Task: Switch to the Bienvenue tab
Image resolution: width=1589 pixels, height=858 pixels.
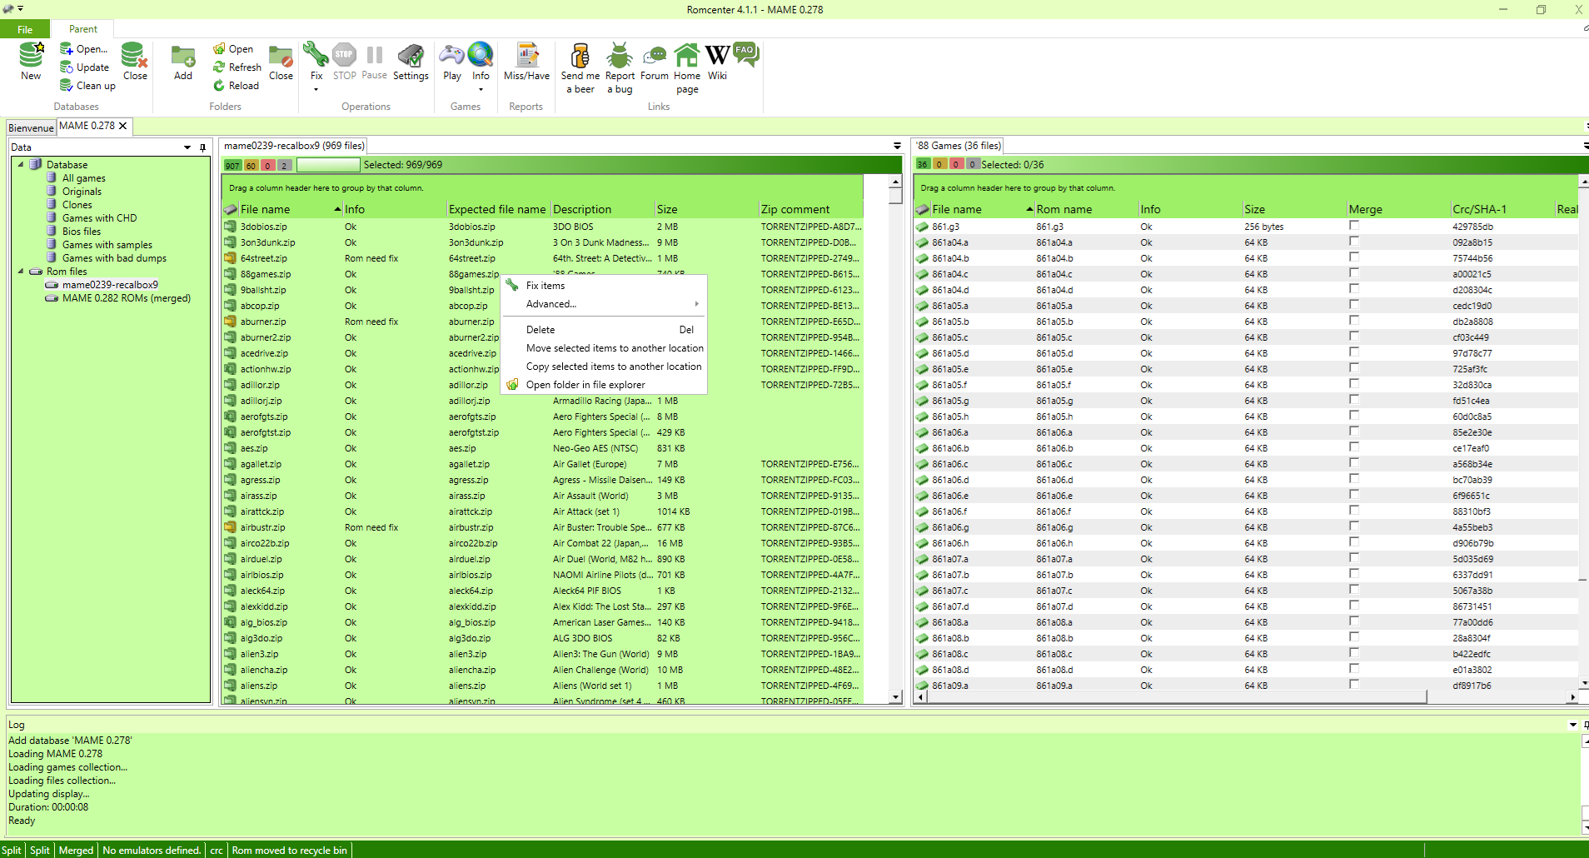Action: click(x=31, y=127)
